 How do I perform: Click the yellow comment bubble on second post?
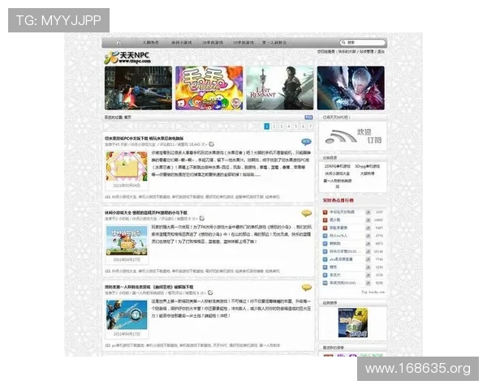click(306, 213)
